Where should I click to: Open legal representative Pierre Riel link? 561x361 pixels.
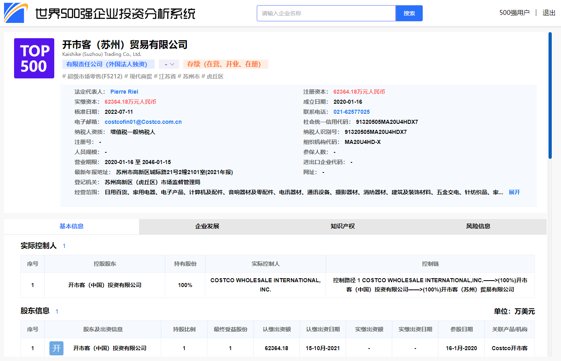coord(124,92)
